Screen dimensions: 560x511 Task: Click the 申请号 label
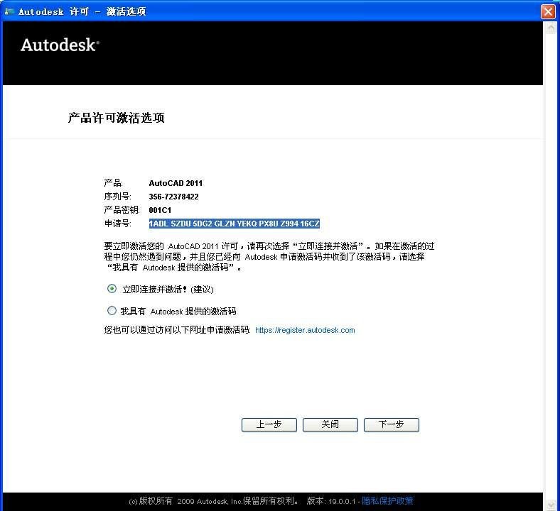pos(117,224)
